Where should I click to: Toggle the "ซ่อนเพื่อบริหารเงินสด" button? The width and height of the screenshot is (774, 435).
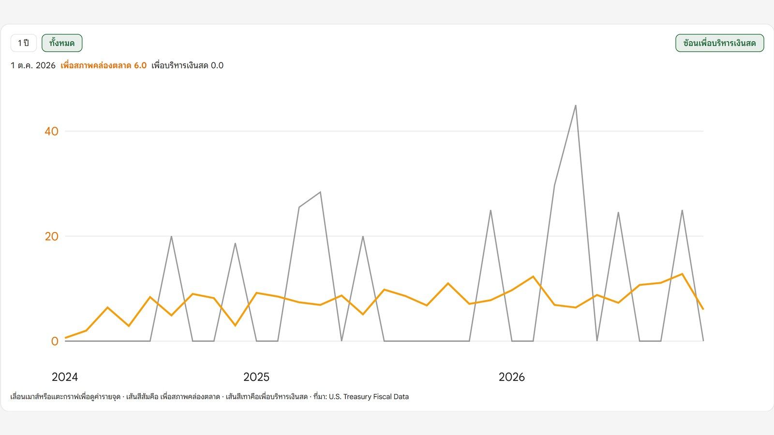pos(719,43)
